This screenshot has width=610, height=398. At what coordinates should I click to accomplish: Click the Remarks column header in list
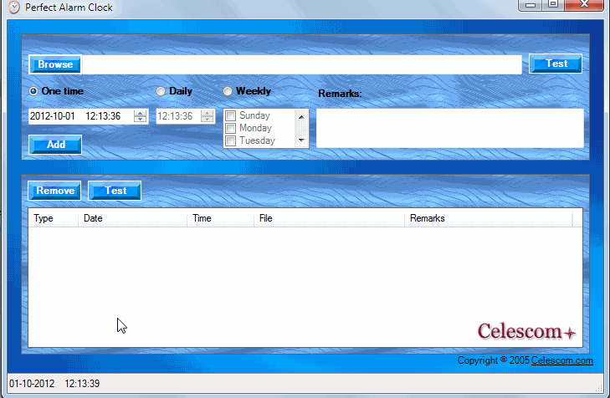pyautogui.click(x=489, y=218)
